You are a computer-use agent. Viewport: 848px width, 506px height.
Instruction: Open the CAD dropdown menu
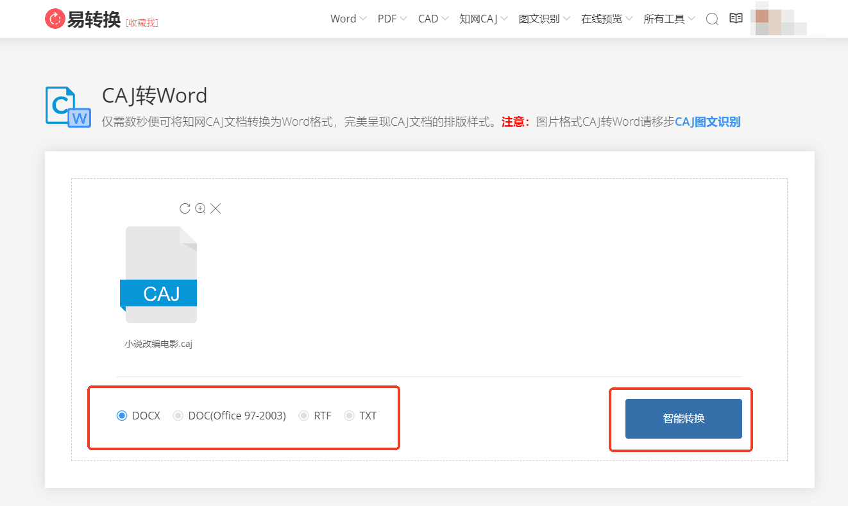(428, 19)
